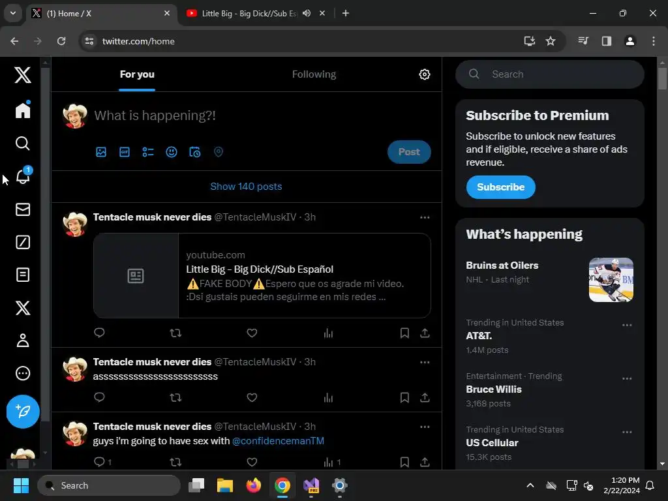Repost the 'asssssss' post
668x501 pixels.
tap(175, 397)
